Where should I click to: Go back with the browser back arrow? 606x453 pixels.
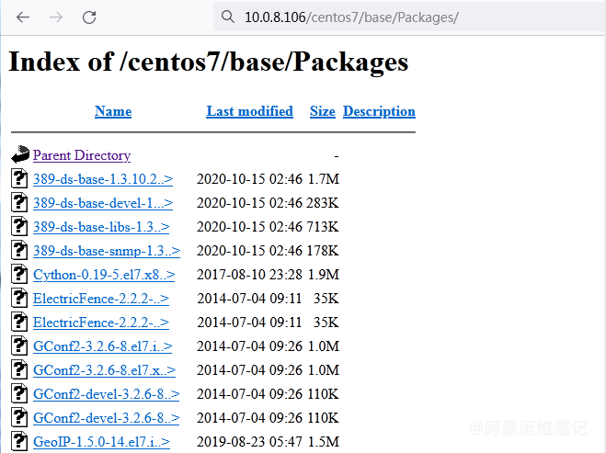pos(23,17)
